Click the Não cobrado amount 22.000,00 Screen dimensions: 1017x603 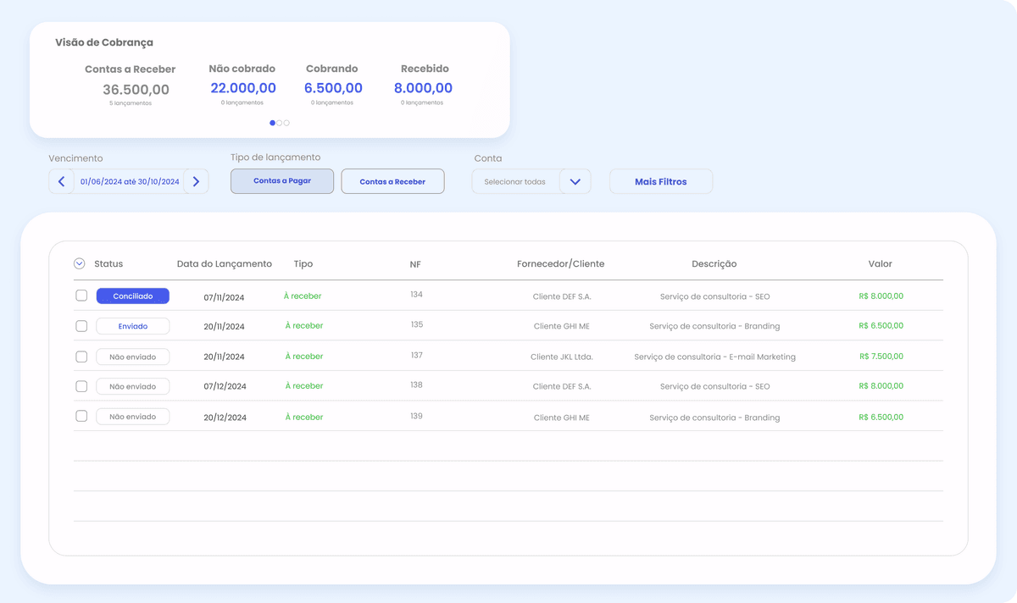point(242,87)
